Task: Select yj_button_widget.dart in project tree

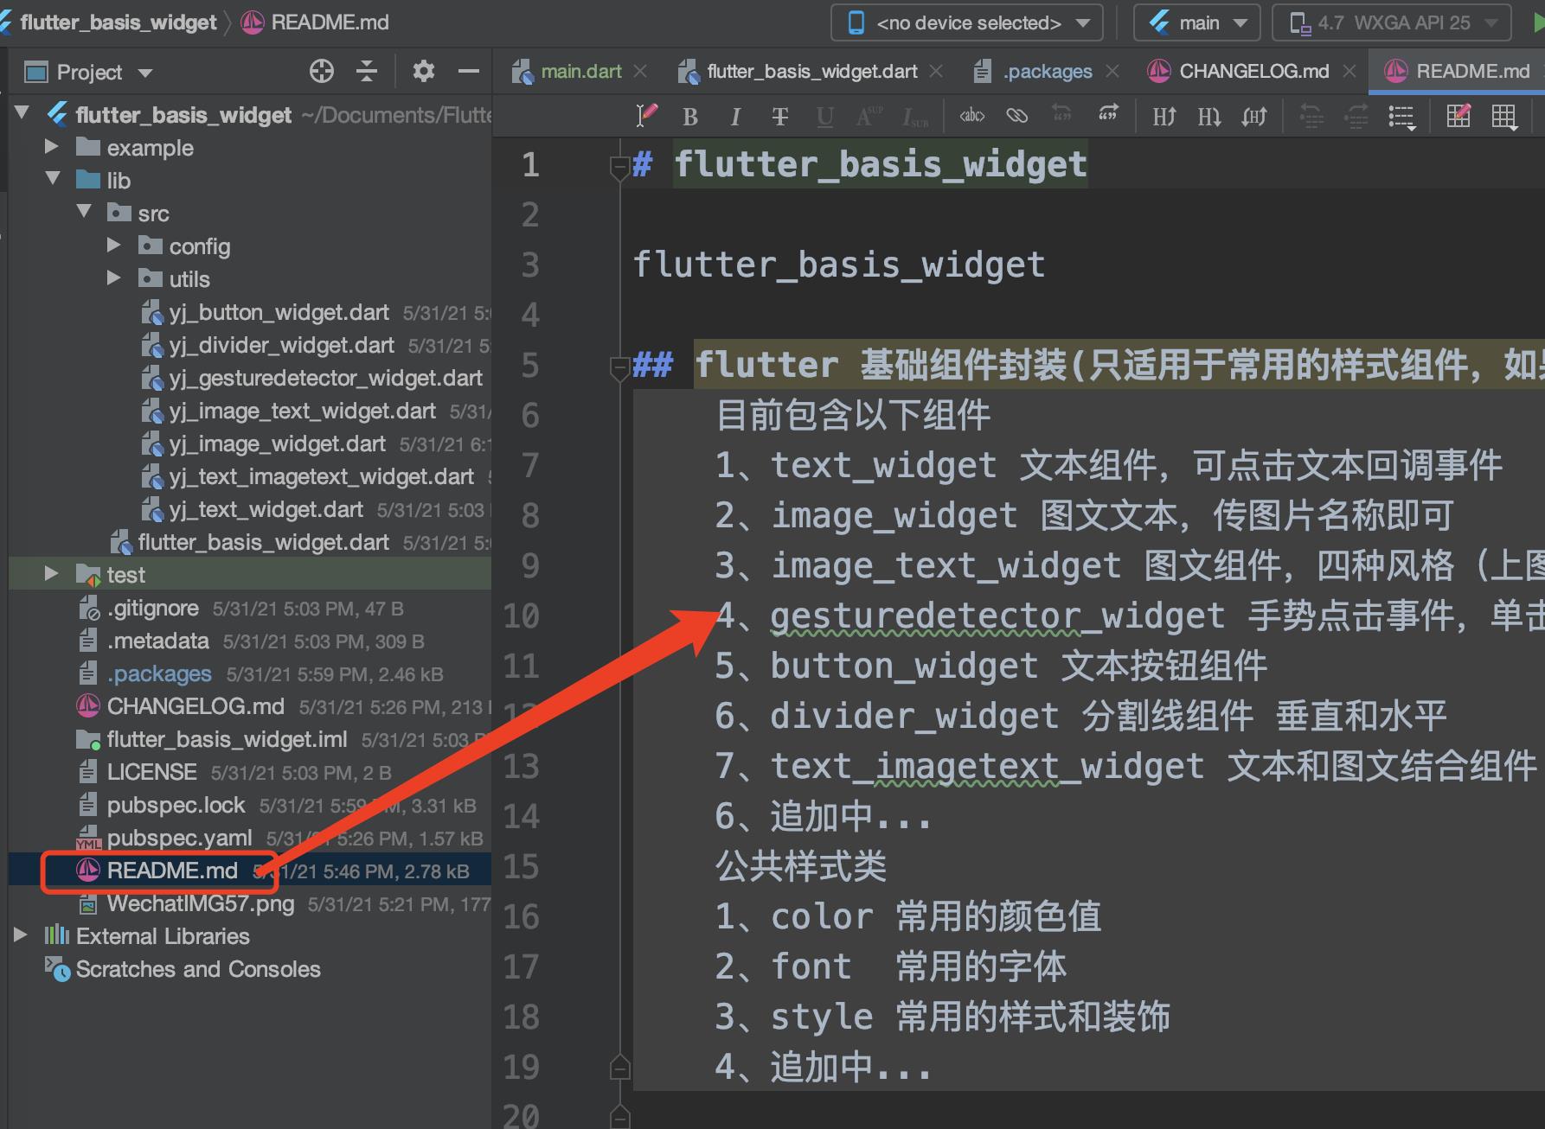Action: pyautogui.click(x=279, y=312)
